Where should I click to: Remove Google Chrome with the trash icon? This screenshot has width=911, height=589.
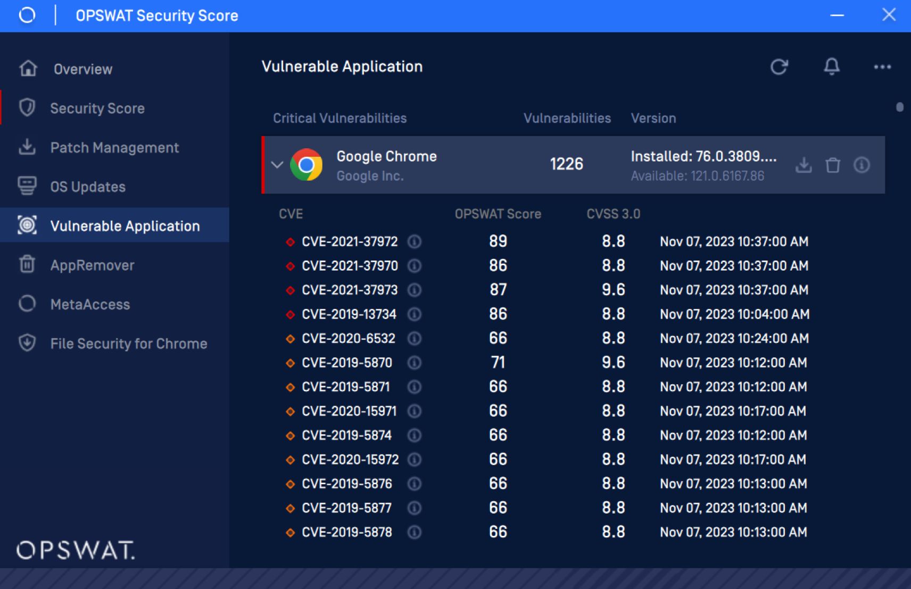(x=833, y=165)
